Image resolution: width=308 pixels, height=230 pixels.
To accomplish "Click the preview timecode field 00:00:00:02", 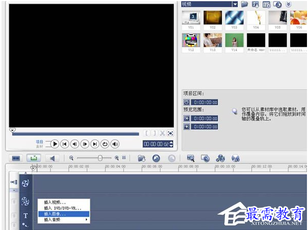I will point(156,144).
